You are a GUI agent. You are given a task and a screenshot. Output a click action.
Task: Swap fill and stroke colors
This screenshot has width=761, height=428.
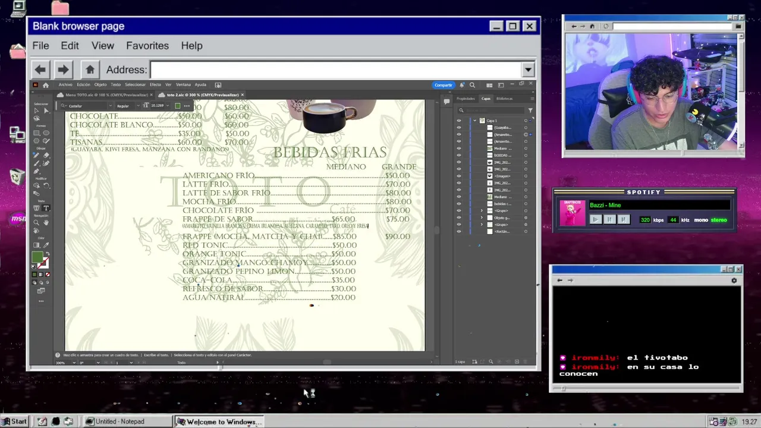click(x=48, y=253)
